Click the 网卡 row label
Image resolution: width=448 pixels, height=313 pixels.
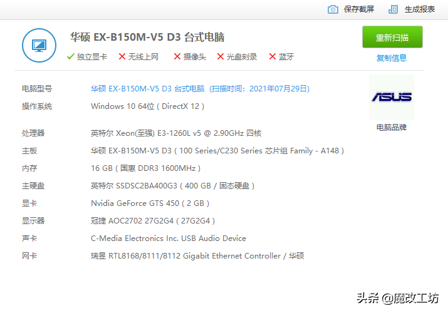click(29, 256)
